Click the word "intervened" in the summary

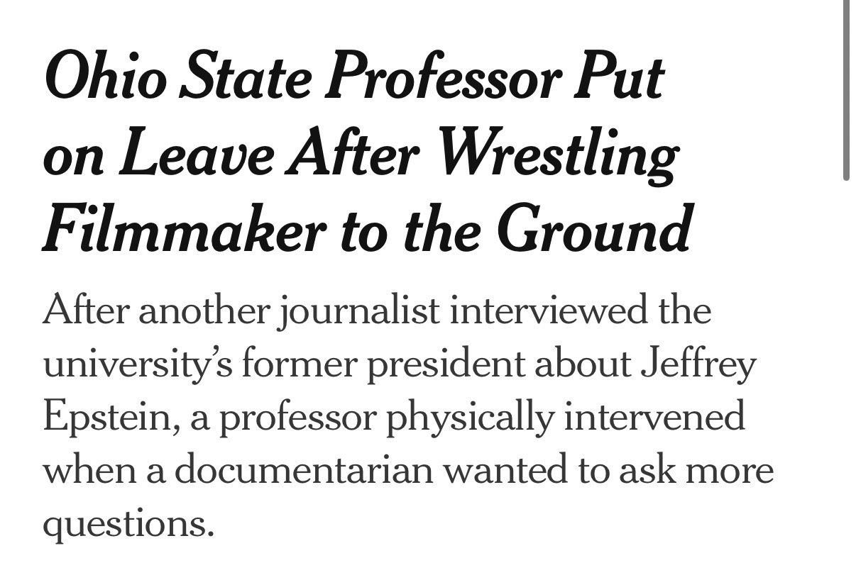click(x=654, y=417)
